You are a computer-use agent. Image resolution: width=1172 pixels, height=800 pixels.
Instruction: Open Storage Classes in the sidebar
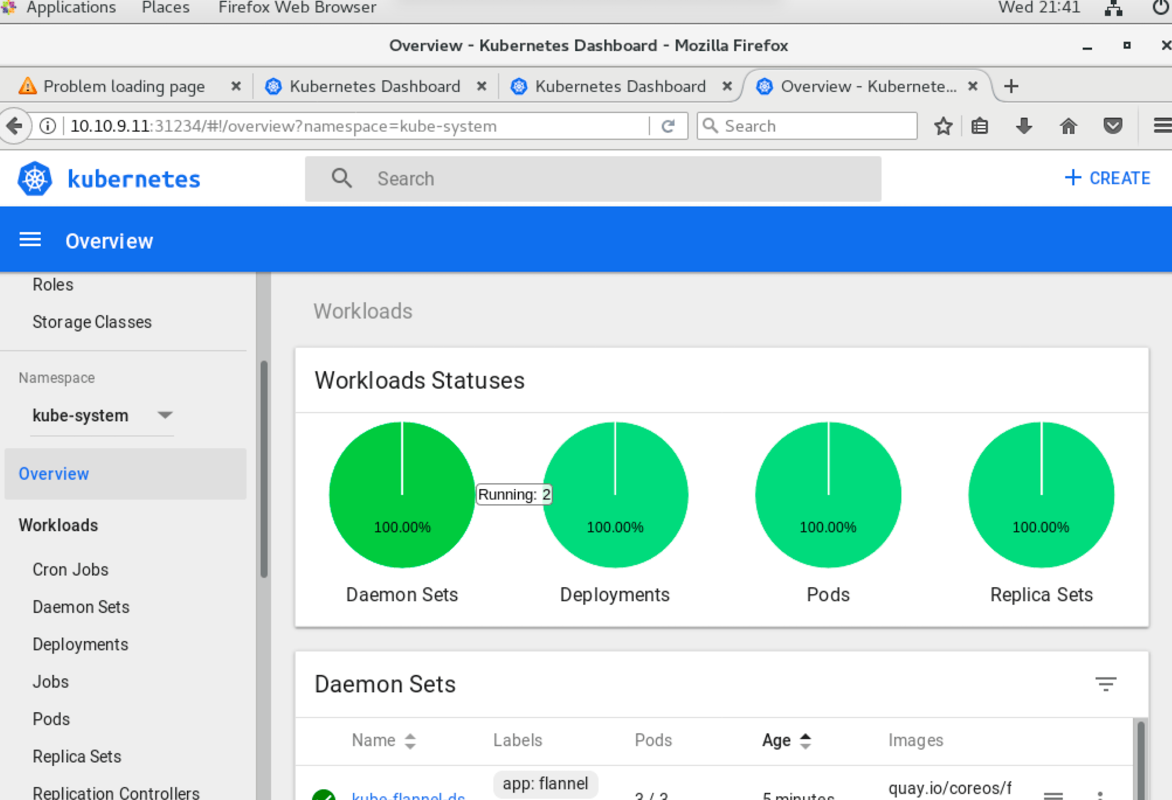(92, 322)
